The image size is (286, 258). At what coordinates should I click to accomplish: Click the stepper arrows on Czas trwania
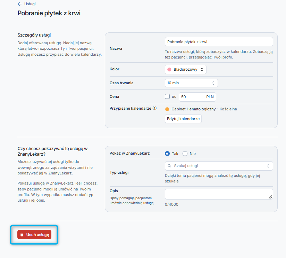(x=213, y=83)
